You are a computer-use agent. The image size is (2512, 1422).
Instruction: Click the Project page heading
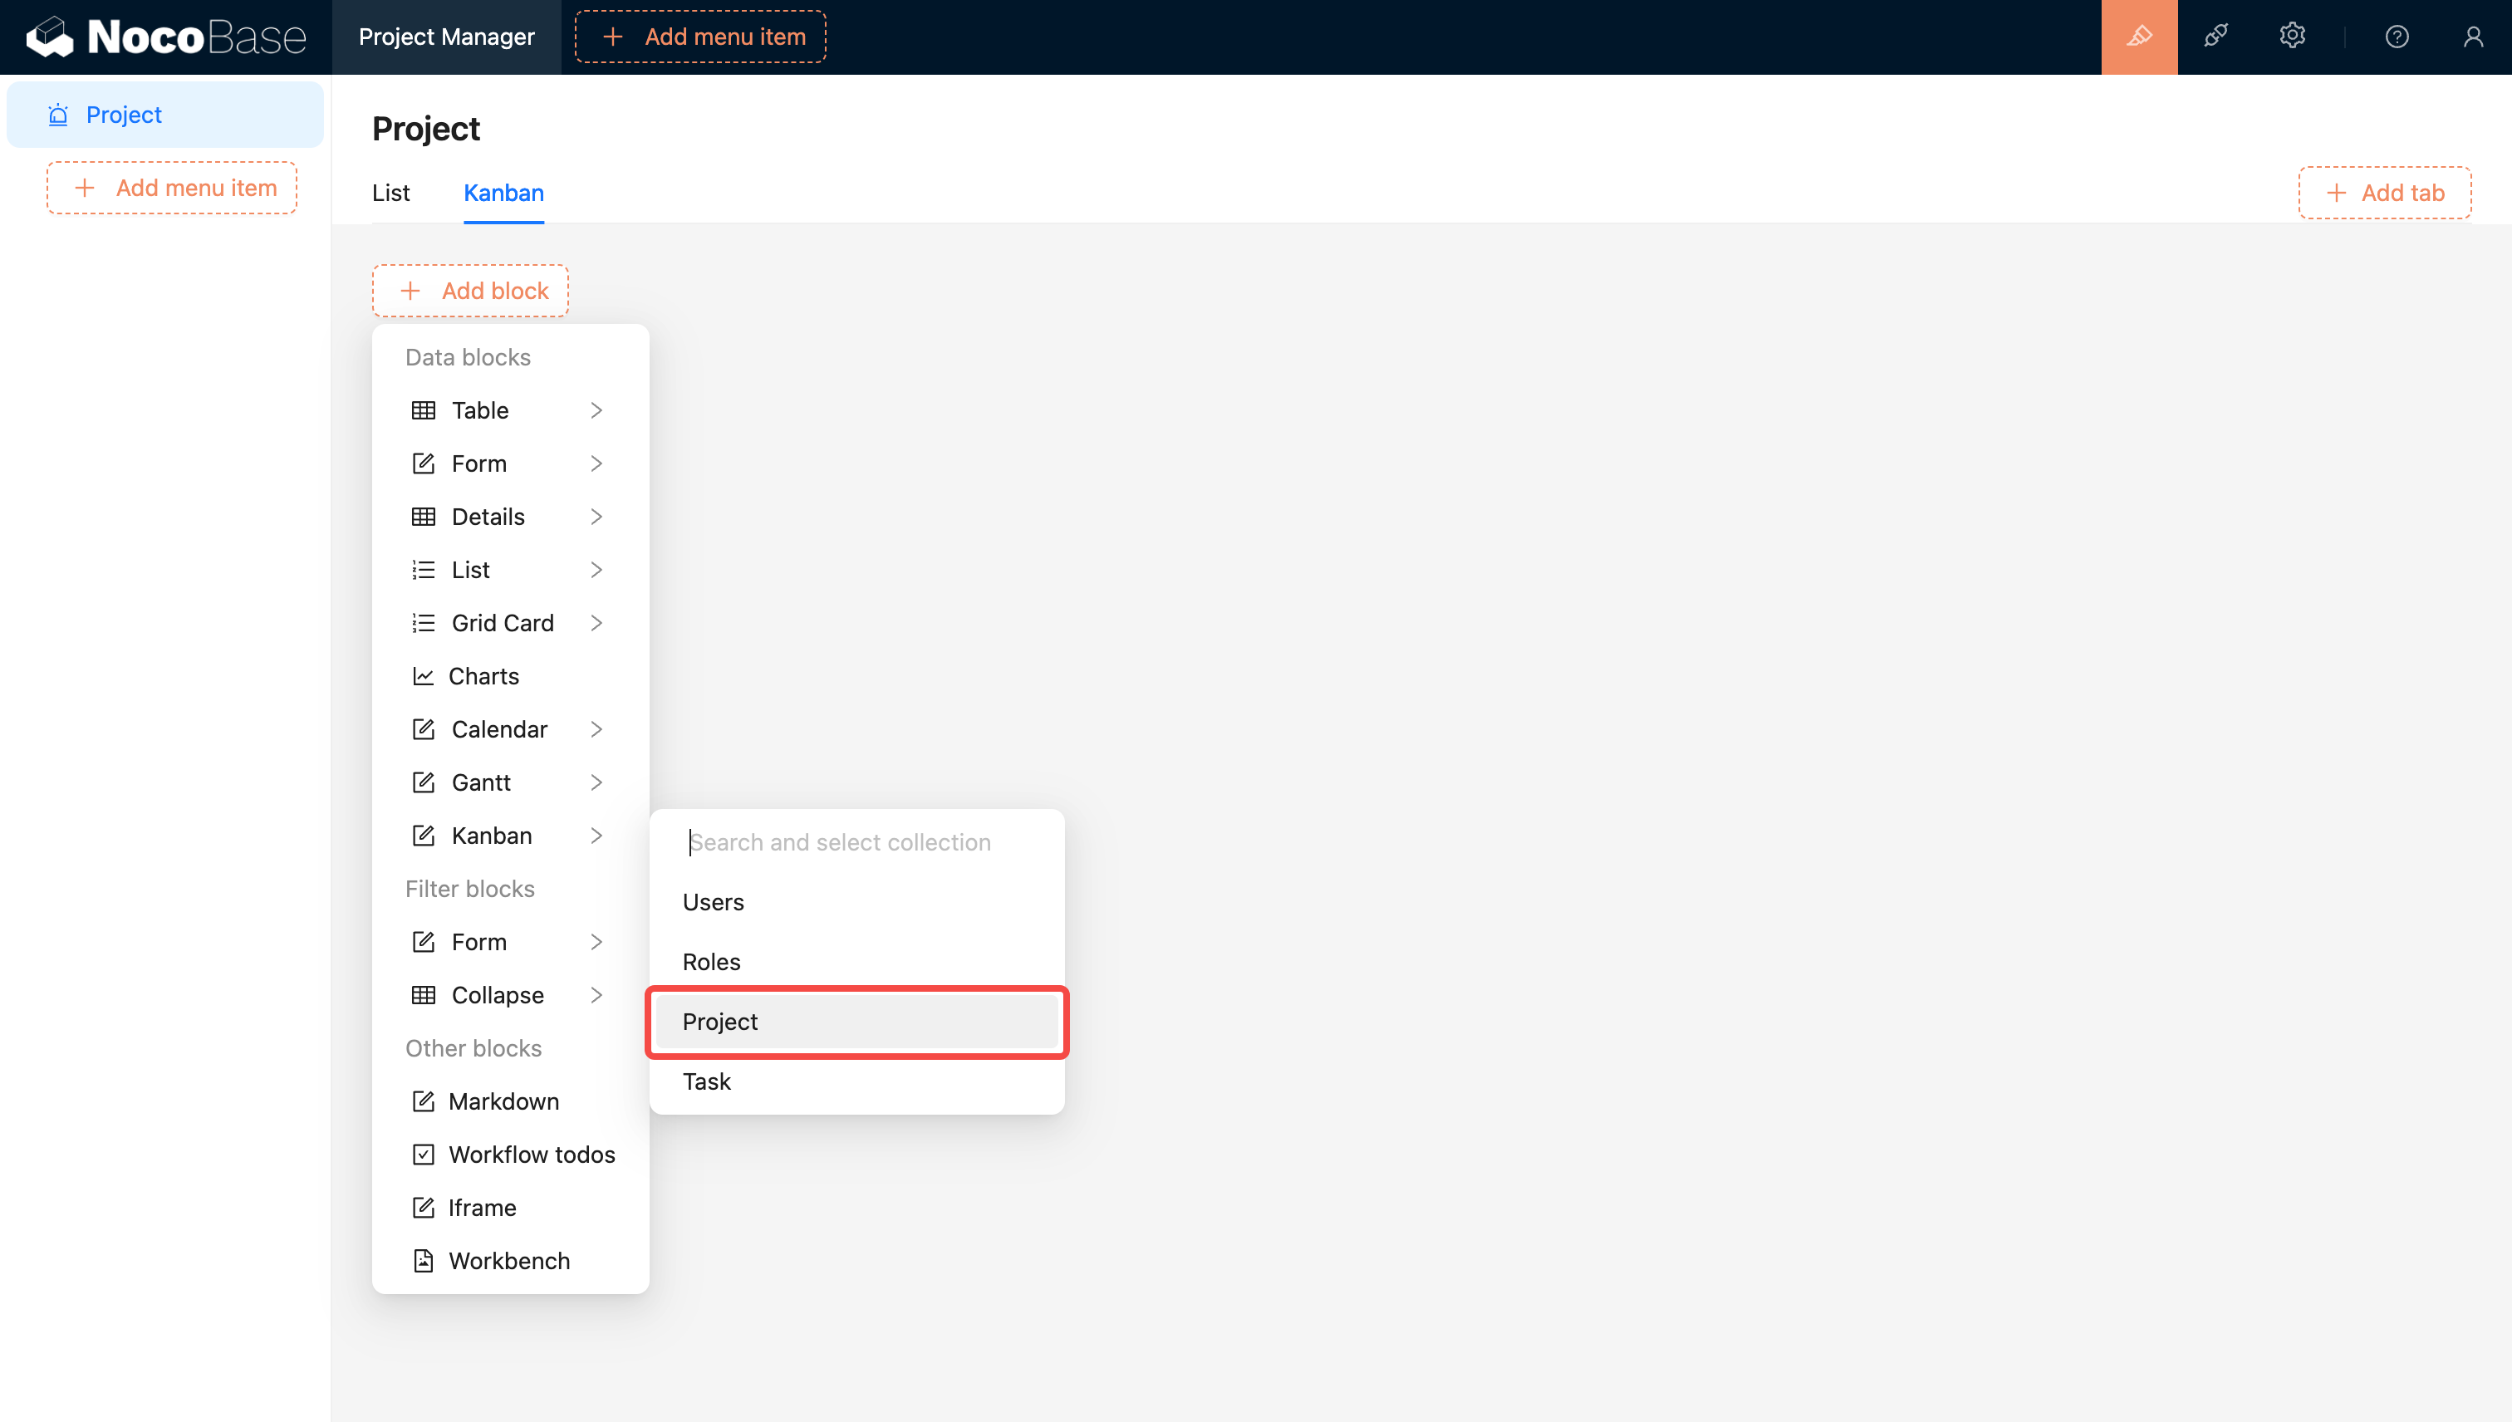[426, 129]
